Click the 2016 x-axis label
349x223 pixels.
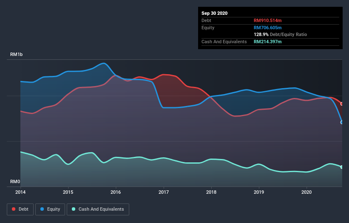click(x=116, y=192)
